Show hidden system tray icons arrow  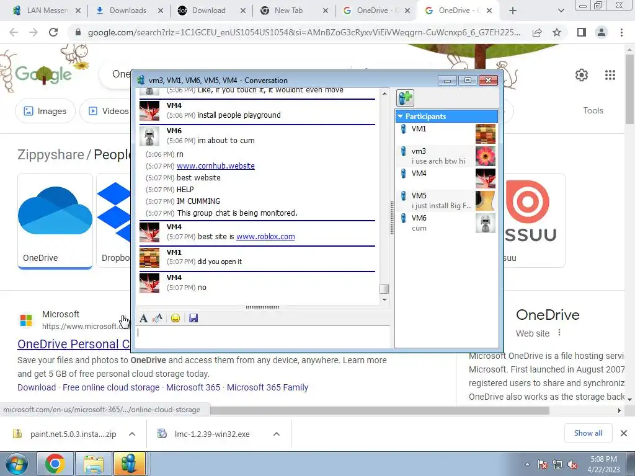(x=527, y=464)
